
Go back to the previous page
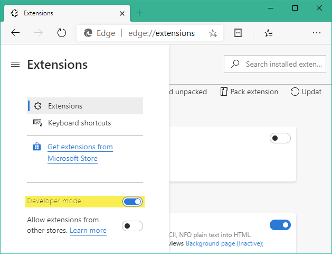(15, 33)
